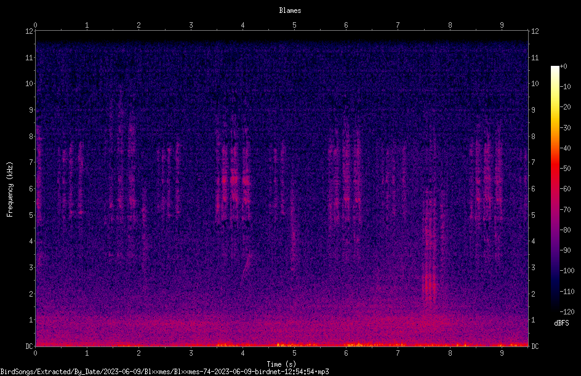581x376 pixels.
Task: Click the "-80" label on color scale
Action: click(565, 230)
